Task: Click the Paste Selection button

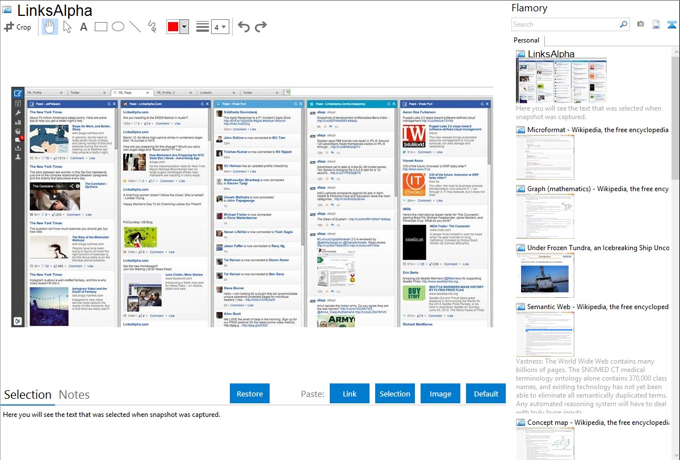Action: pyautogui.click(x=394, y=394)
